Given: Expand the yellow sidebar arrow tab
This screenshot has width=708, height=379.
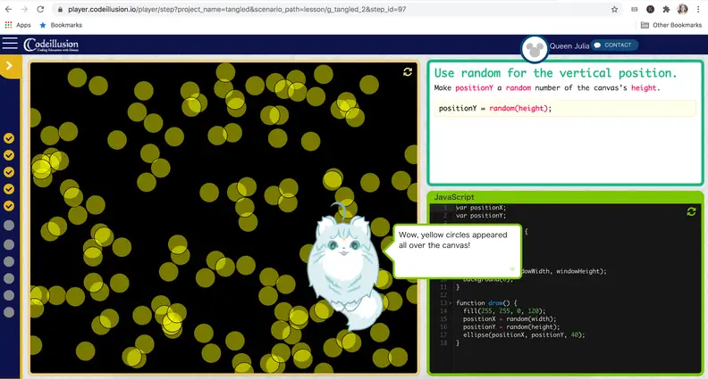Looking at the screenshot, I should coord(9,66).
